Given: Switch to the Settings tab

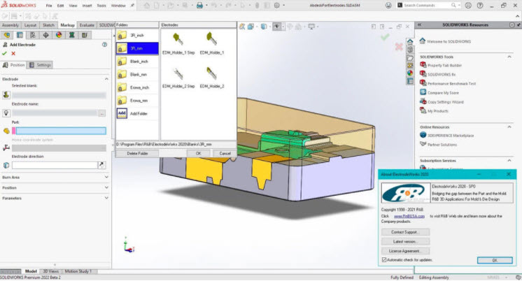Looking at the screenshot, I should click(41, 65).
